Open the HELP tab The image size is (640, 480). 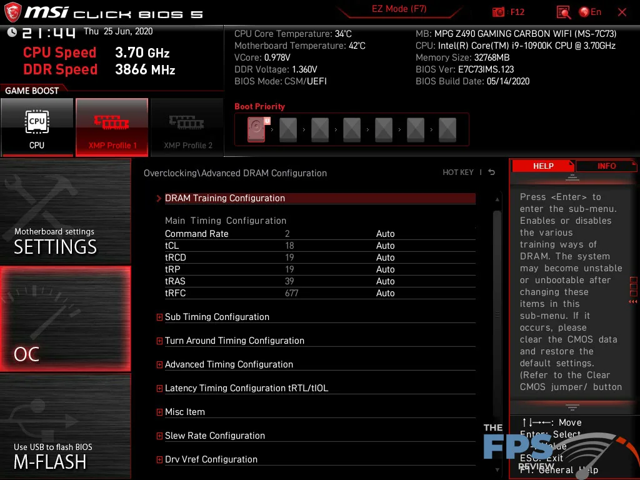(x=543, y=166)
